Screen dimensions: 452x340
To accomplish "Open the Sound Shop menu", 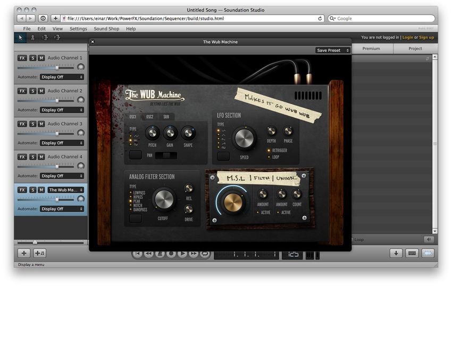I will 106,29.
